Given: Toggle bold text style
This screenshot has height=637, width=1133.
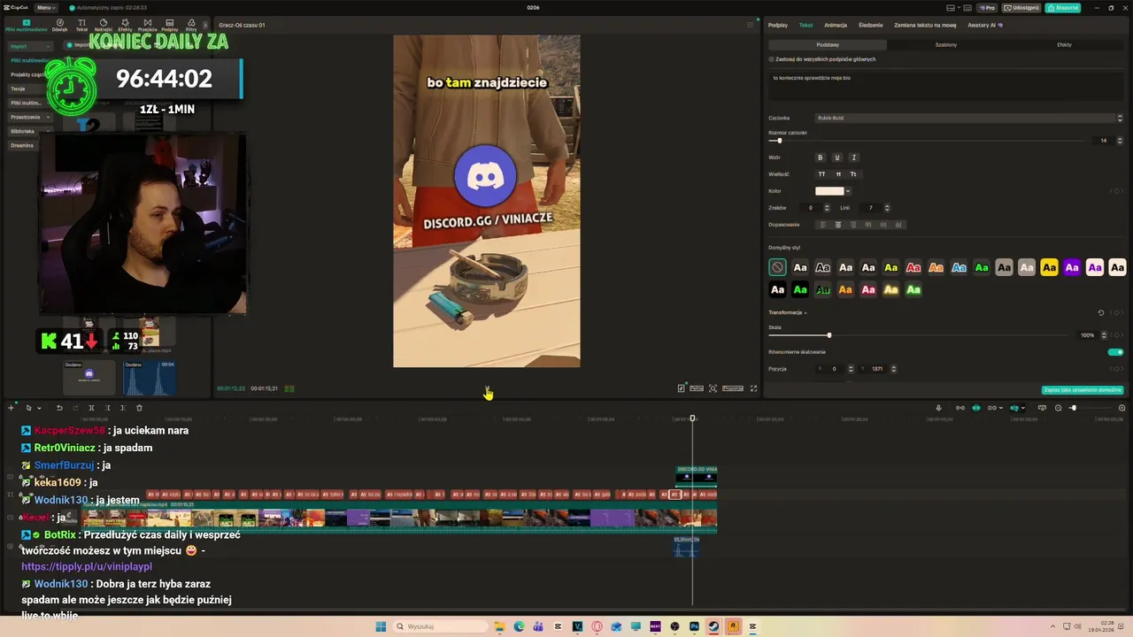Looking at the screenshot, I should (x=821, y=157).
